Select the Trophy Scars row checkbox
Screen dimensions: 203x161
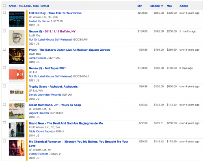4,86
